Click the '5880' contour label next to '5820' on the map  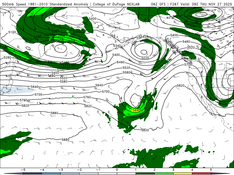pos(54,113)
